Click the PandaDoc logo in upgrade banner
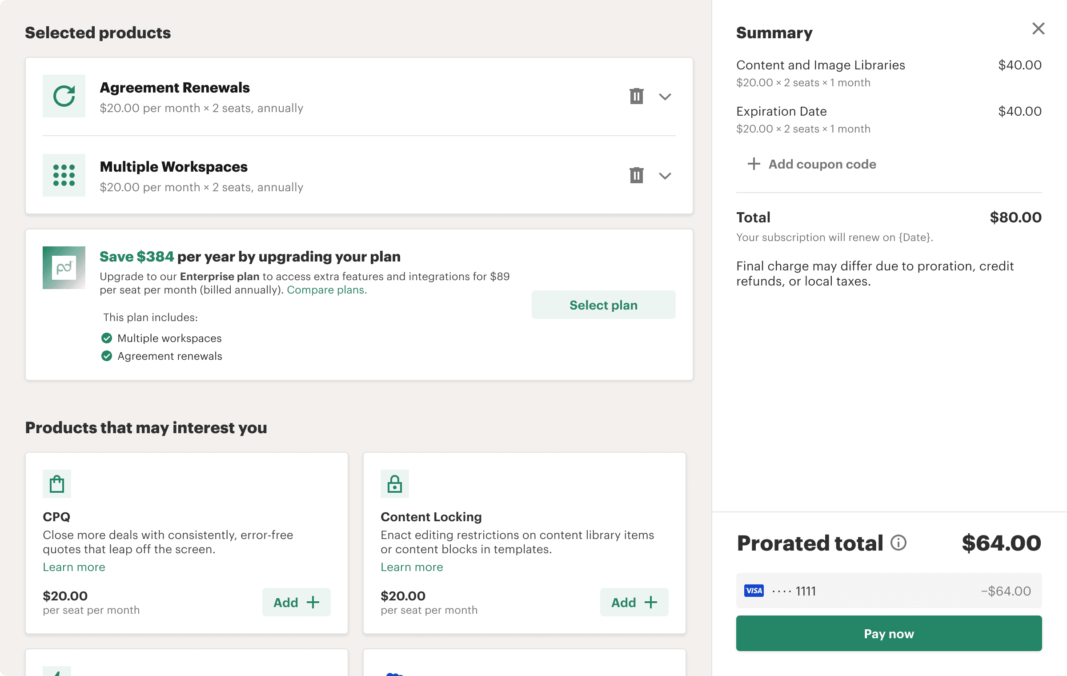Image resolution: width=1067 pixels, height=676 pixels. pyautogui.click(x=64, y=268)
